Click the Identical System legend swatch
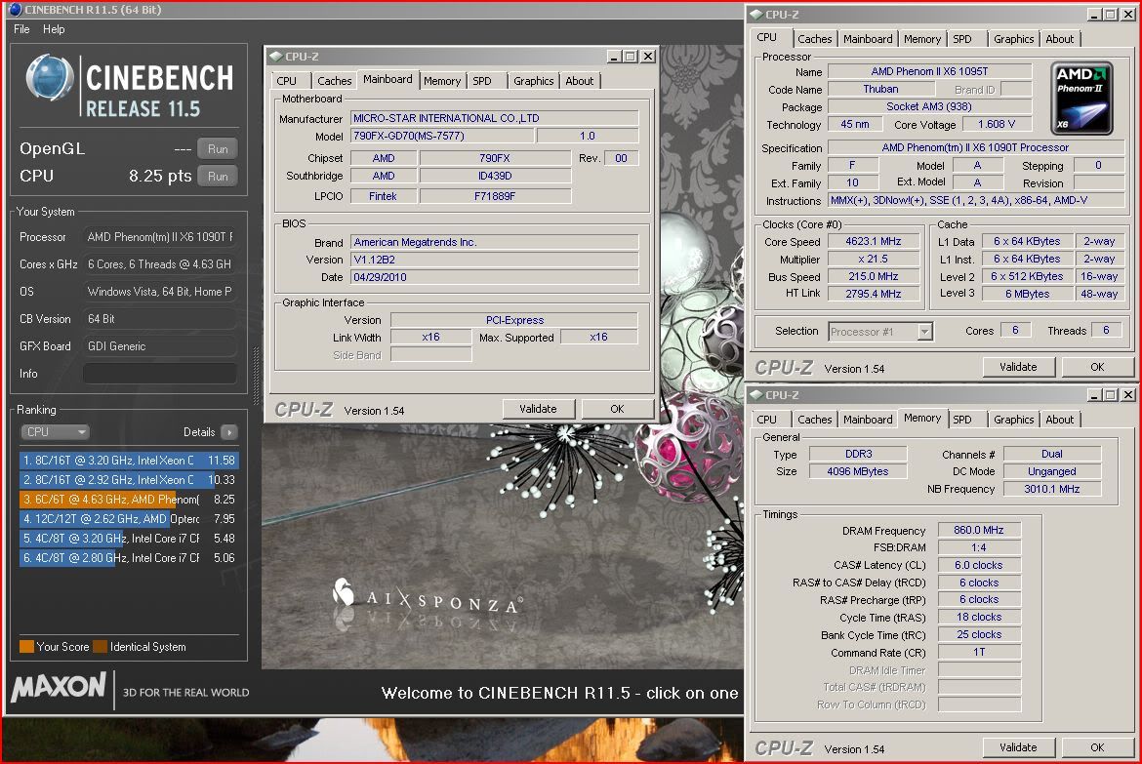 coord(100,647)
